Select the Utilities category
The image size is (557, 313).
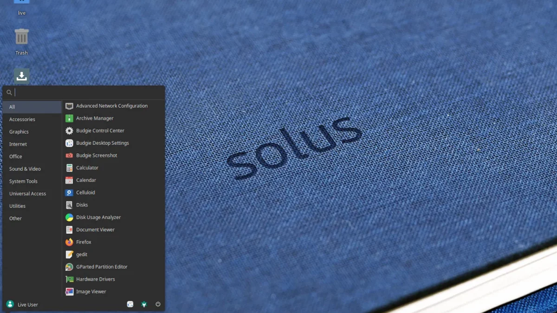tap(32, 206)
